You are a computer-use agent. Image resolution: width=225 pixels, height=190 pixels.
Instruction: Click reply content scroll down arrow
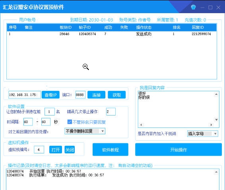click(x=216, y=119)
